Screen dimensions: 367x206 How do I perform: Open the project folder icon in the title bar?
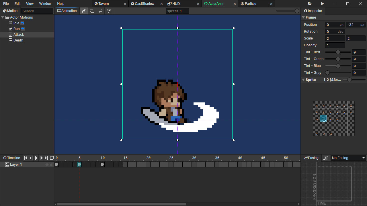(x=309, y=3)
